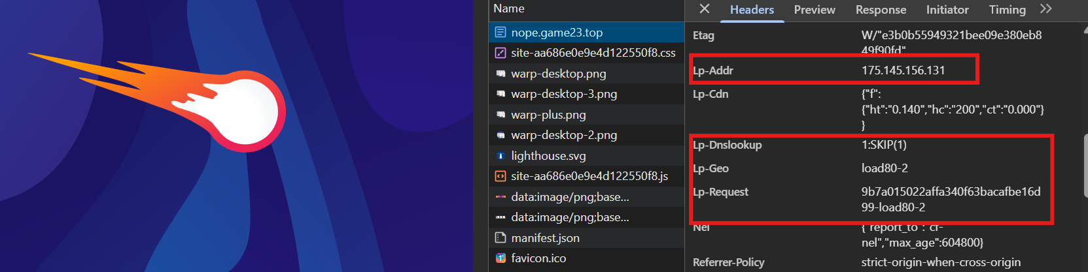Viewport: 1088px width, 272px height.
Task: Click the Name column header
Action: pyautogui.click(x=509, y=9)
